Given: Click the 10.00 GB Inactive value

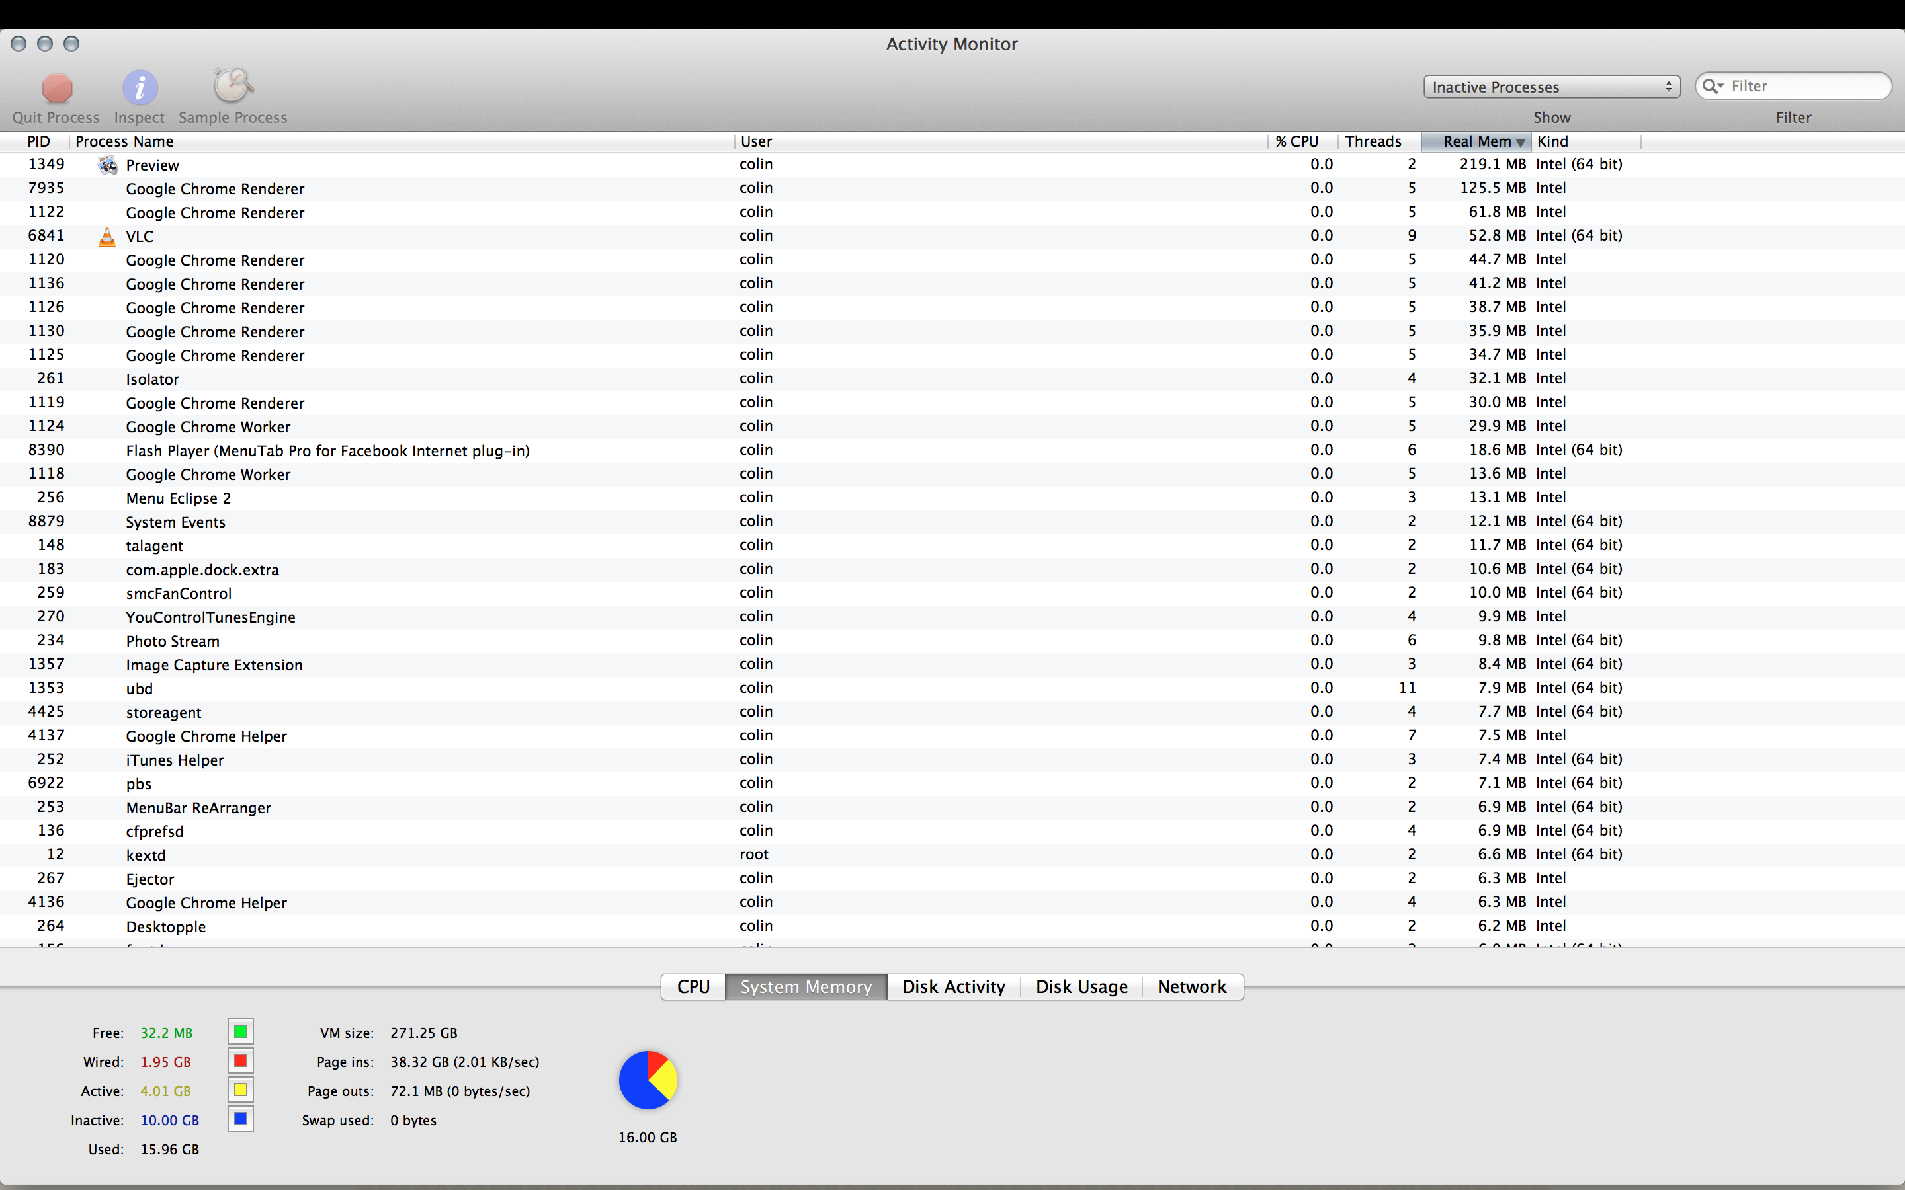Looking at the screenshot, I should click(169, 1121).
